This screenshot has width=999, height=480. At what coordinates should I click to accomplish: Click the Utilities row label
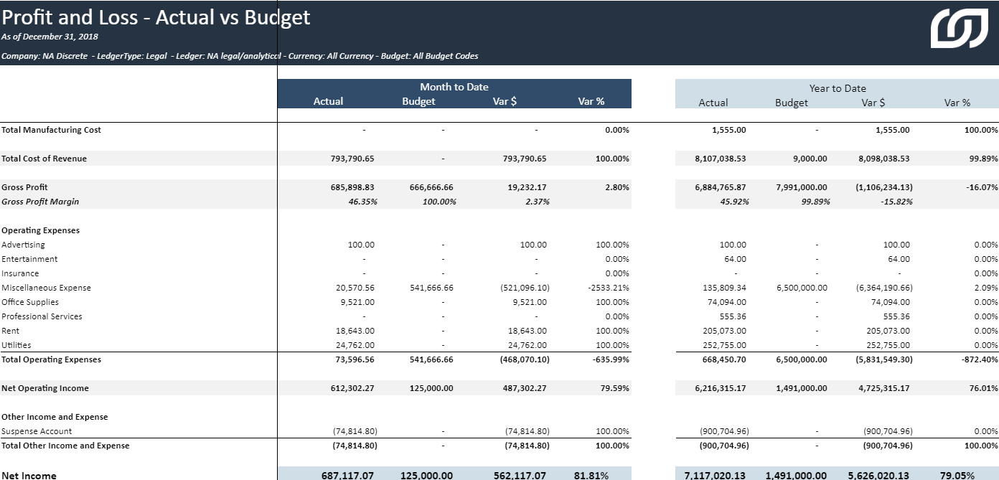pos(16,345)
